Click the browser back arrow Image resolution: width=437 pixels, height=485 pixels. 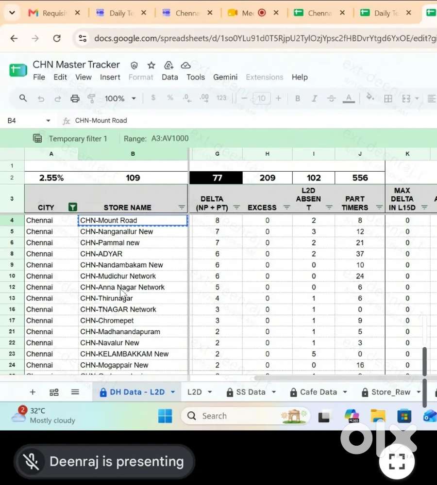click(x=14, y=38)
